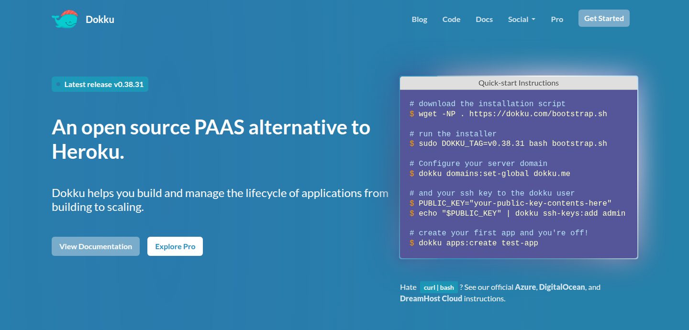Open the Blog nav item
The height and width of the screenshot is (330, 689).
(420, 20)
